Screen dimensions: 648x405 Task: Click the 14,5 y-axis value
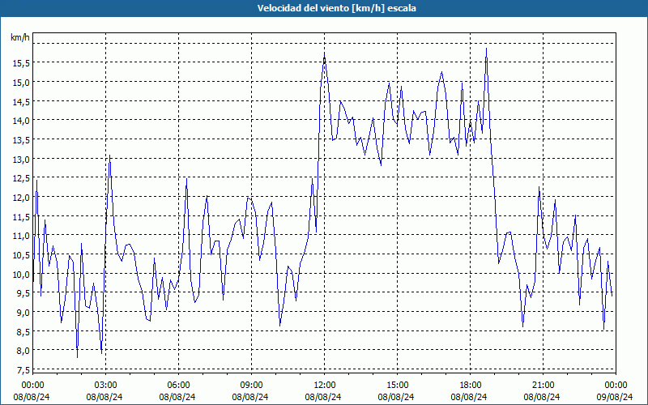tap(21, 101)
